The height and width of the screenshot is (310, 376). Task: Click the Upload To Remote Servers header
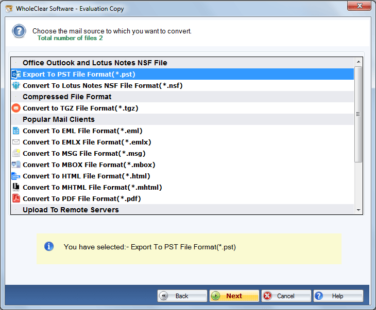182,209
